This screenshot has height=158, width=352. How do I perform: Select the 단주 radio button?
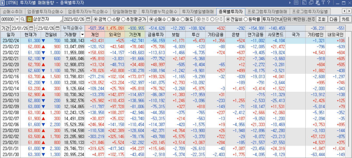(x=212, y=19)
